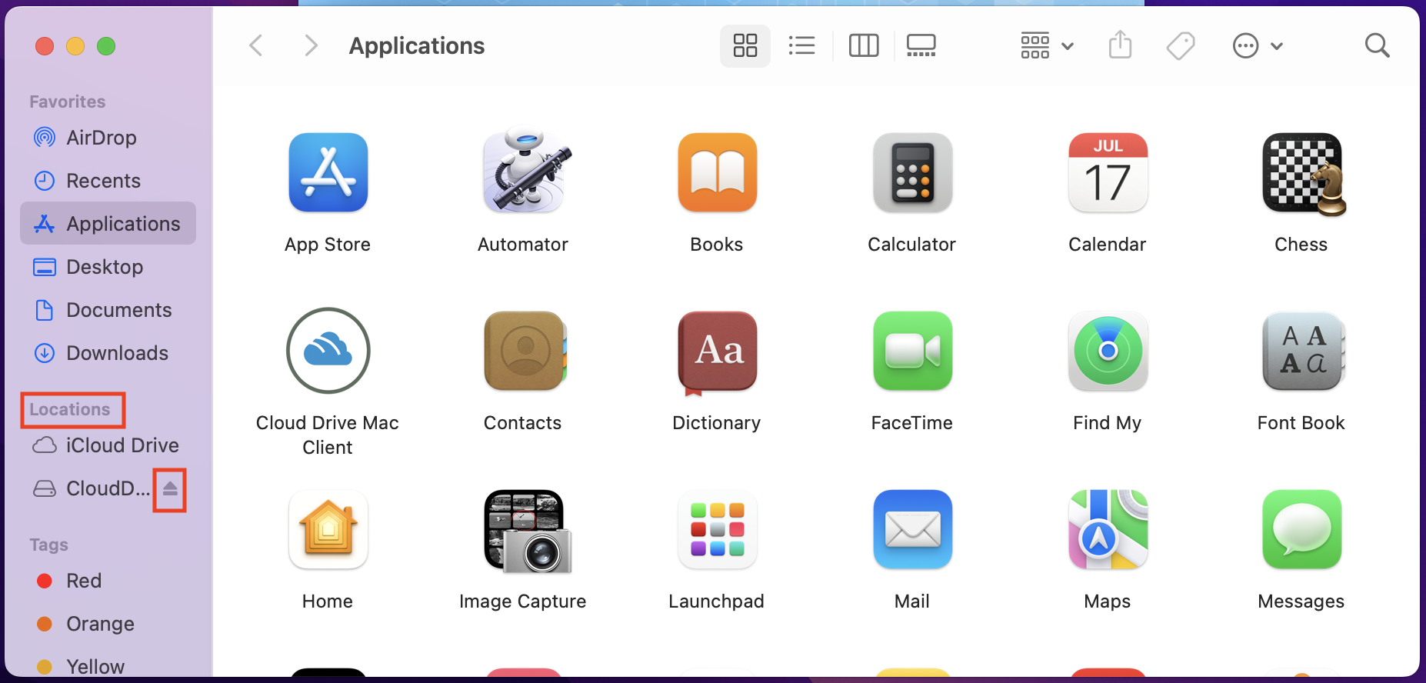Open the Mail app
The height and width of the screenshot is (683, 1426).
913,529
